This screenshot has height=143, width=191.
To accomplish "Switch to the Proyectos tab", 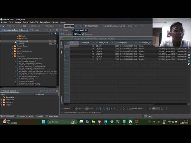I will click(35, 30).
